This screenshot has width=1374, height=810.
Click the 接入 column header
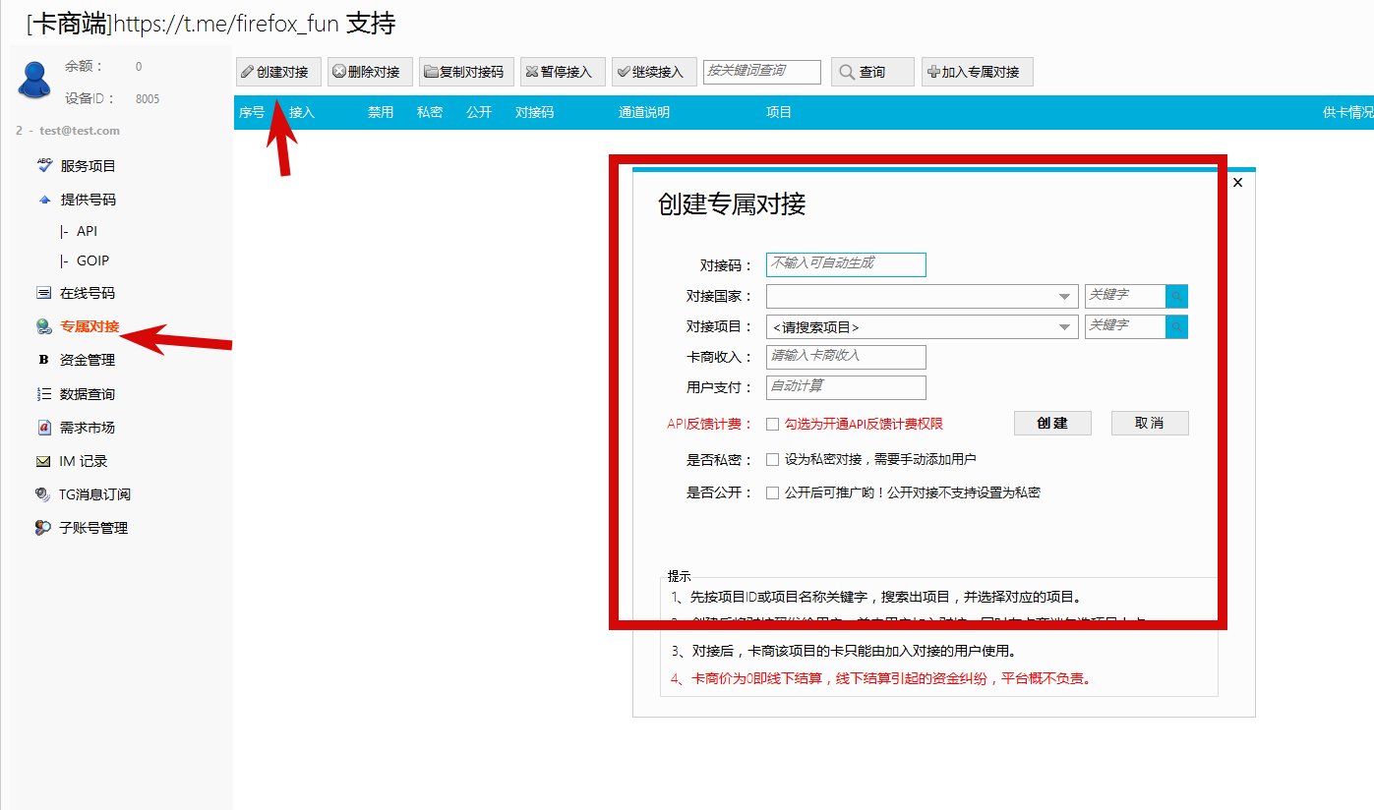[x=302, y=113]
